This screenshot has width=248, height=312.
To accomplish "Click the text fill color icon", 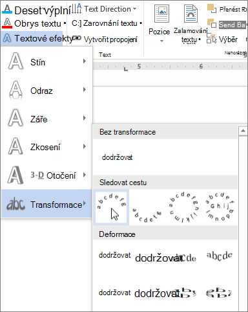I will tap(7, 10).
